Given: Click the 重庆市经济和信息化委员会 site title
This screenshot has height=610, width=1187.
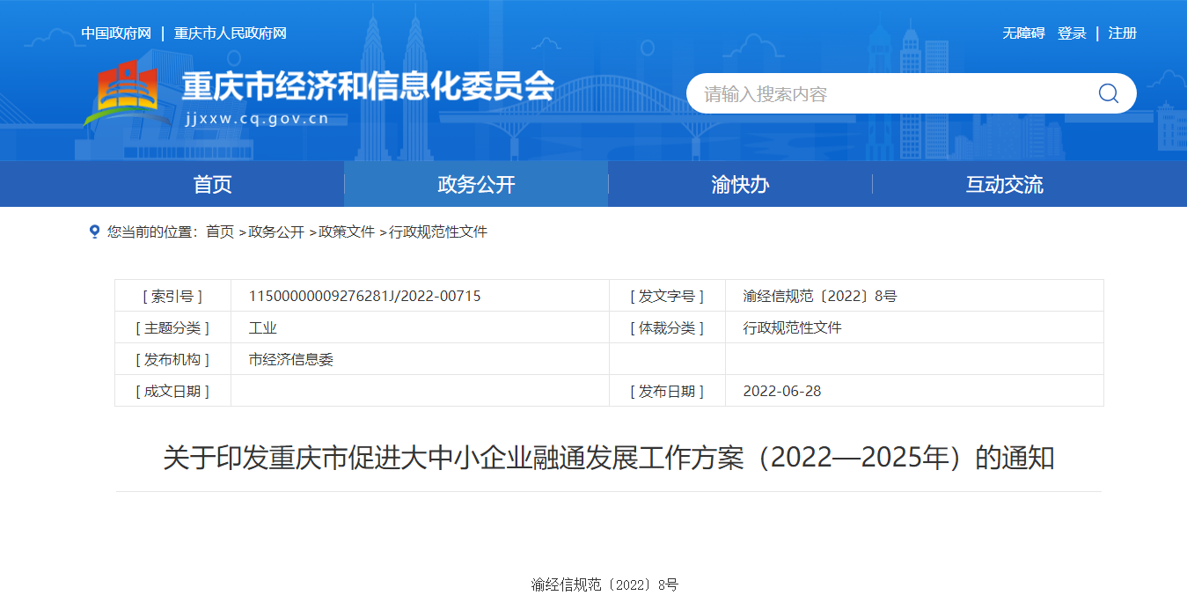Looking at the screenshot, I should [368, 86].
